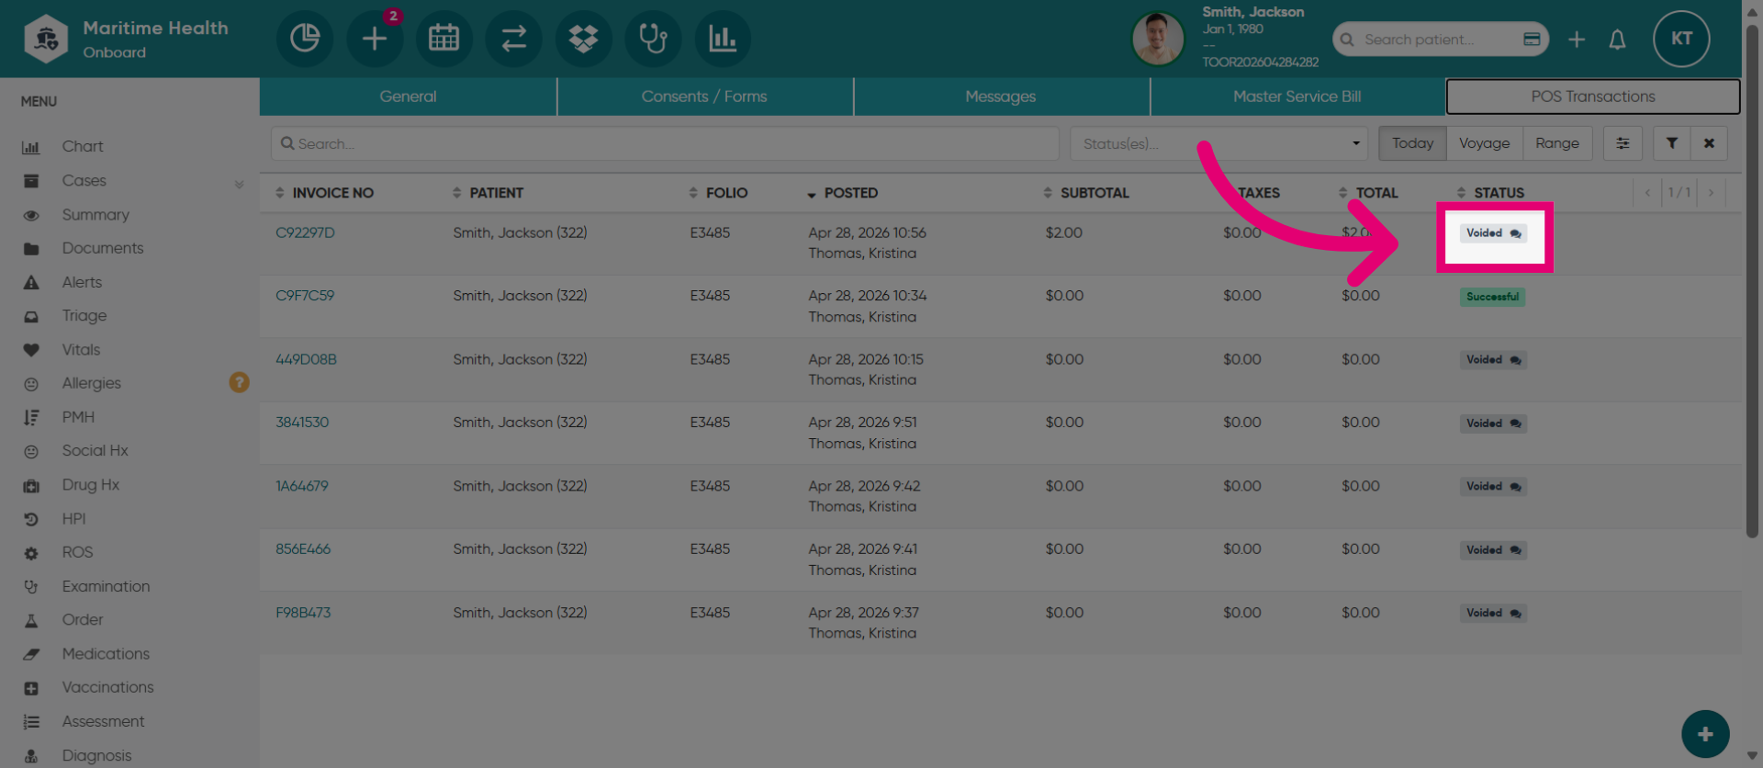Click the floating green plus button

click(1705, 734)
